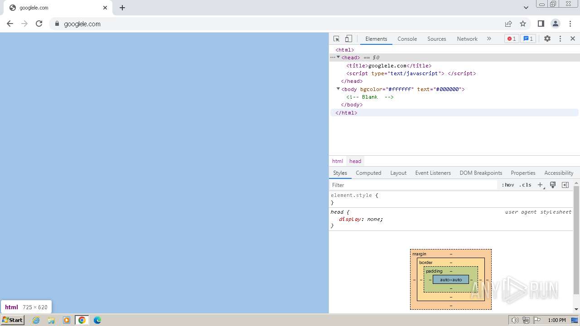Image resolution: width=580 pixels, height=326 pixels.
Task: Open the DOM Breakpoints tab
Action: click(x=481, y=173)
